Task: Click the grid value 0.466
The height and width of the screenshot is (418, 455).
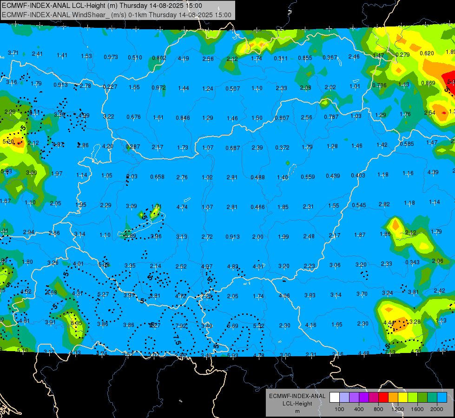Action: [x=257, y=207]
